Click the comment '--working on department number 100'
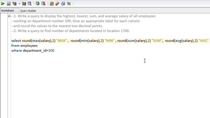The image size is (210, 118). 75,21
